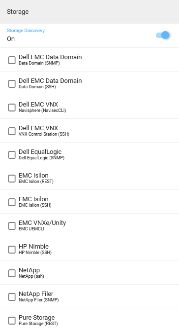This screenshot has width=179, height=331.
Task: Click the Dell EqualLogic item title
Action: 40,152
